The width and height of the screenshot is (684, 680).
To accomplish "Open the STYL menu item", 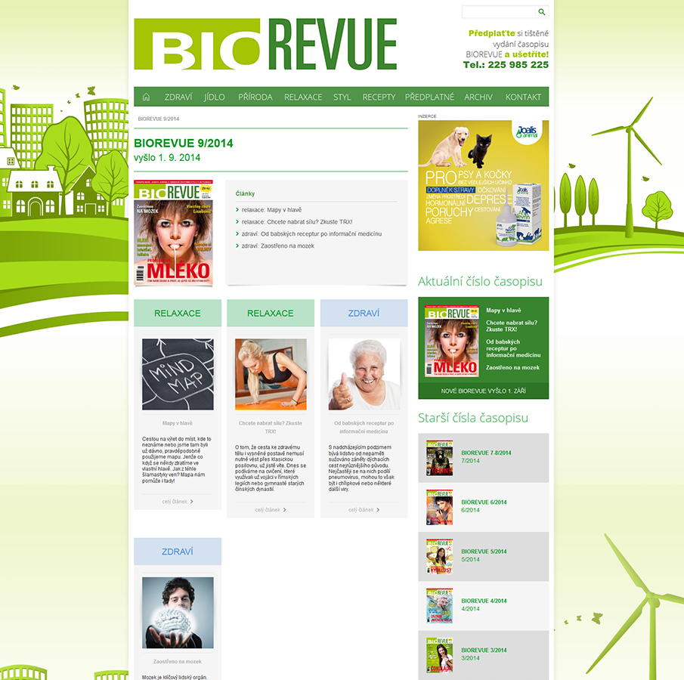I will (x=342, y=97).
